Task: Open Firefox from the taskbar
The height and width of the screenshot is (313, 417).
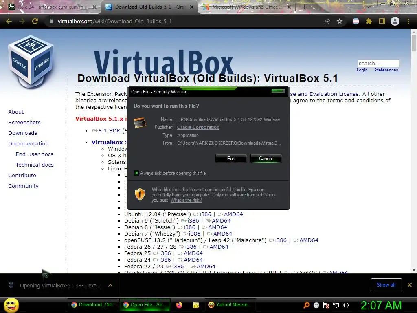Action: pos(179,305)
